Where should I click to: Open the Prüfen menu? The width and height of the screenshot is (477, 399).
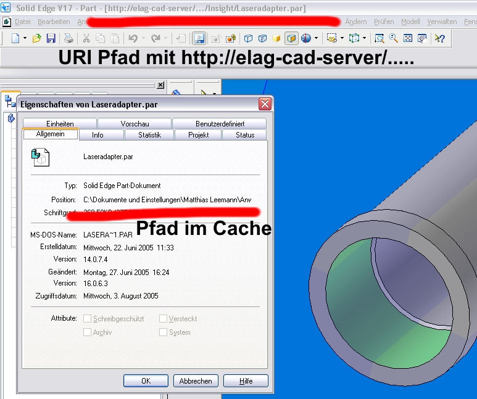(x=384, y=22)
